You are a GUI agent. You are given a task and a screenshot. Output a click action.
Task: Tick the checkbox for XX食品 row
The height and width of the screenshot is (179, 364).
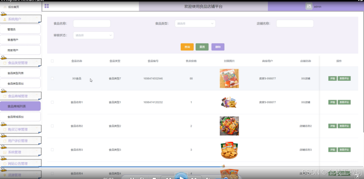[x=52, y=78]
